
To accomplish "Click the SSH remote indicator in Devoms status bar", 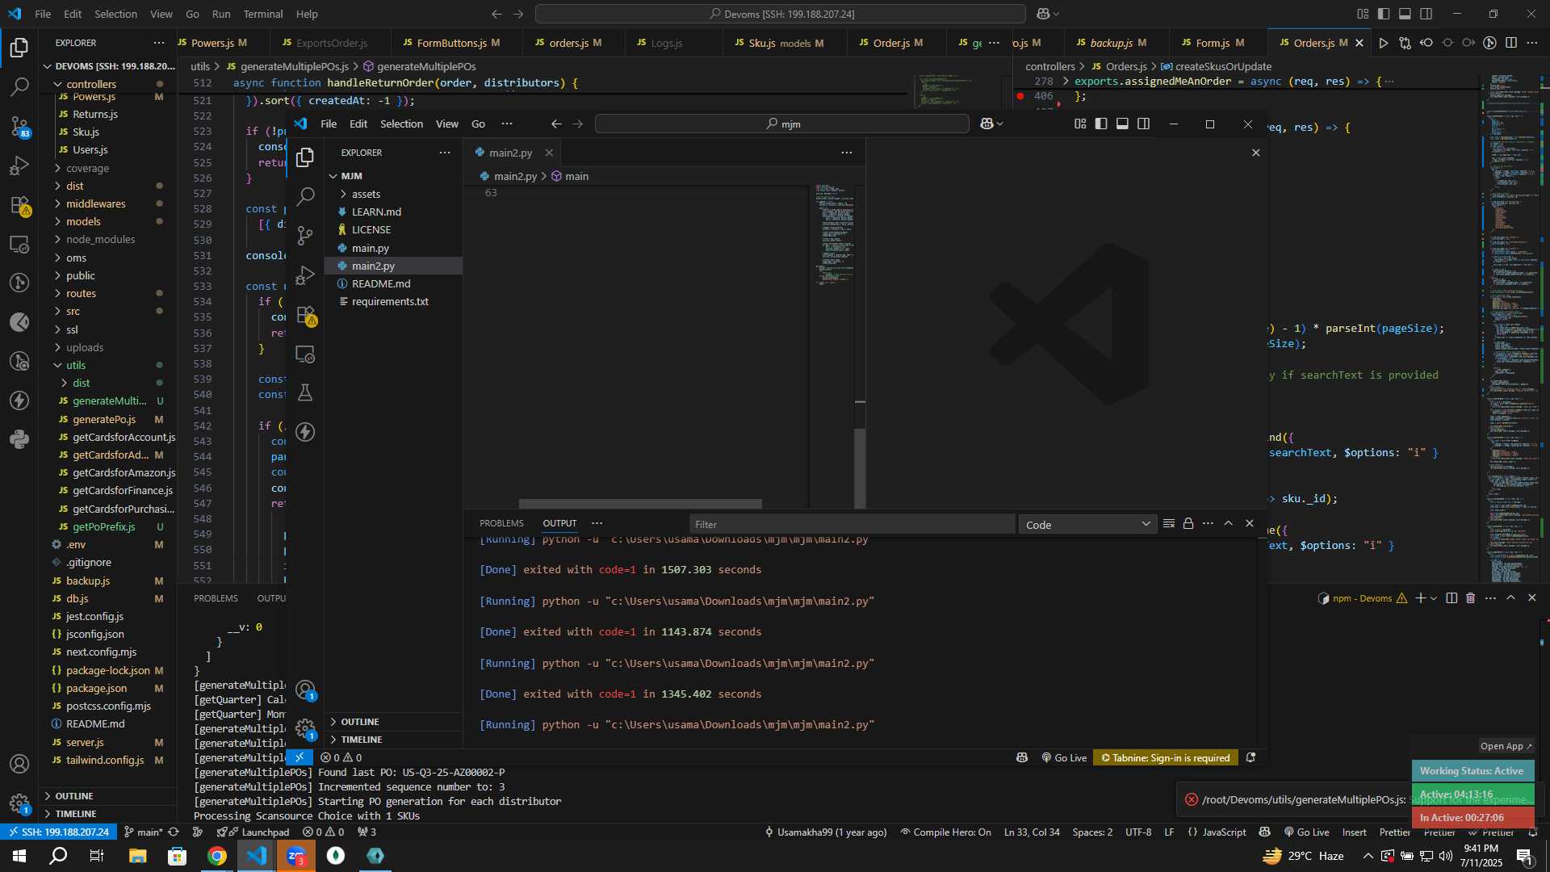I will [x=57, y=832].
